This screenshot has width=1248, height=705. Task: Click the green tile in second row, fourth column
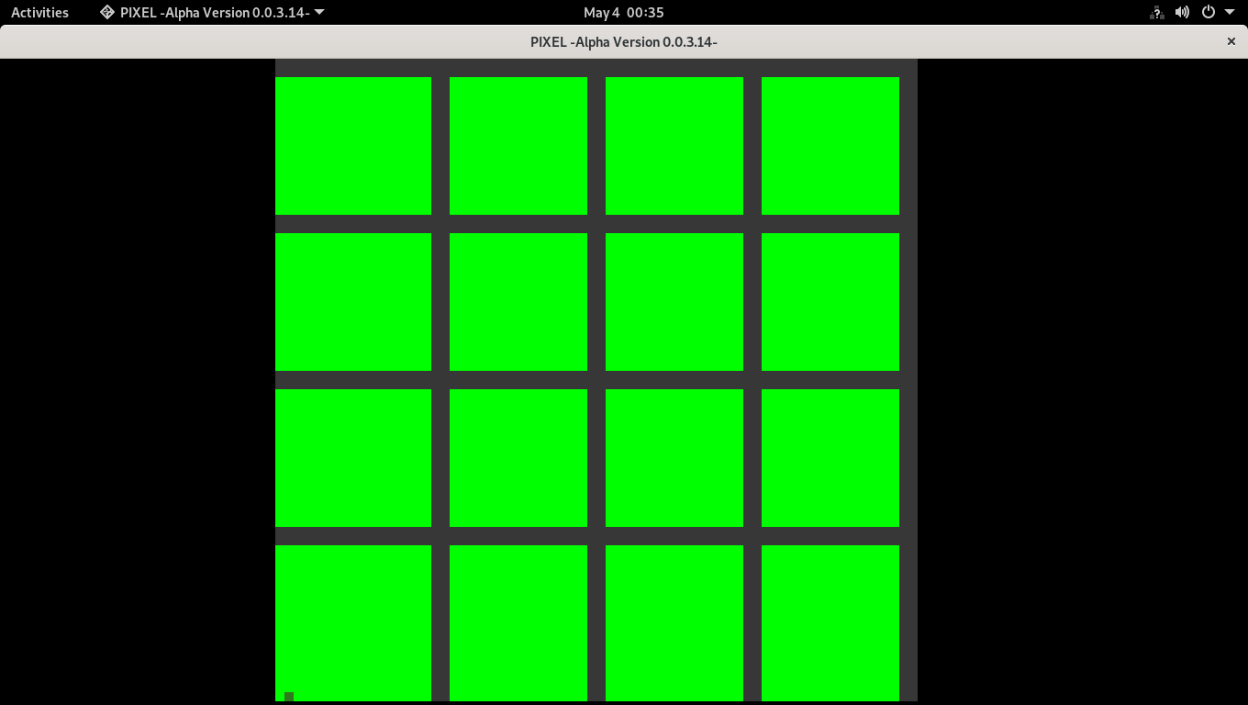[x=830, y=302]
